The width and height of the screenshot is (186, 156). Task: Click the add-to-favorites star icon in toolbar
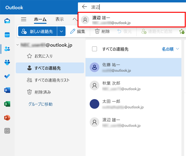pos(182,31)
